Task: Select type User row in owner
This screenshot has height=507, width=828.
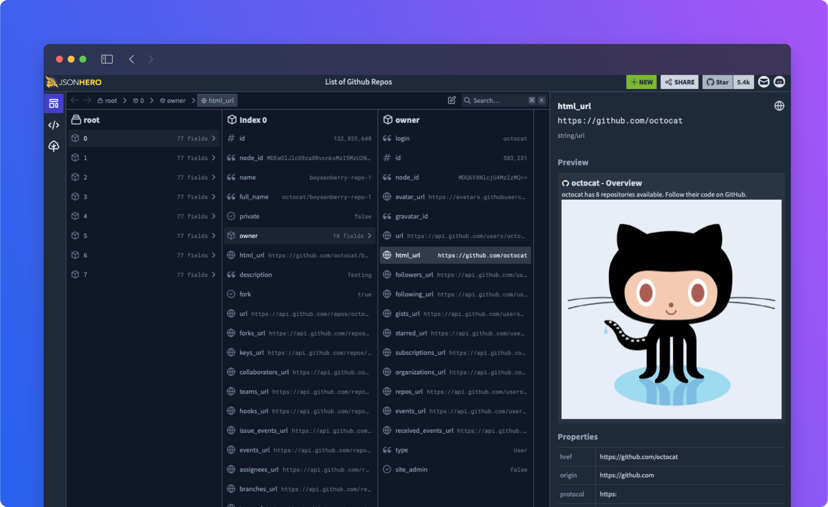Action: 455,450
